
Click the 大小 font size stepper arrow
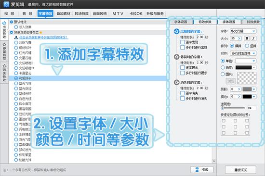(239, 38)
